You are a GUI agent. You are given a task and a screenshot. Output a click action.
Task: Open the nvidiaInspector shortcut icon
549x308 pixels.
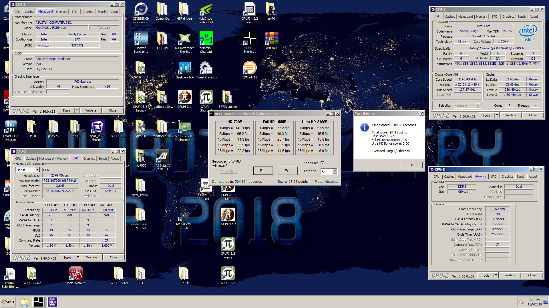coord(206,13)
